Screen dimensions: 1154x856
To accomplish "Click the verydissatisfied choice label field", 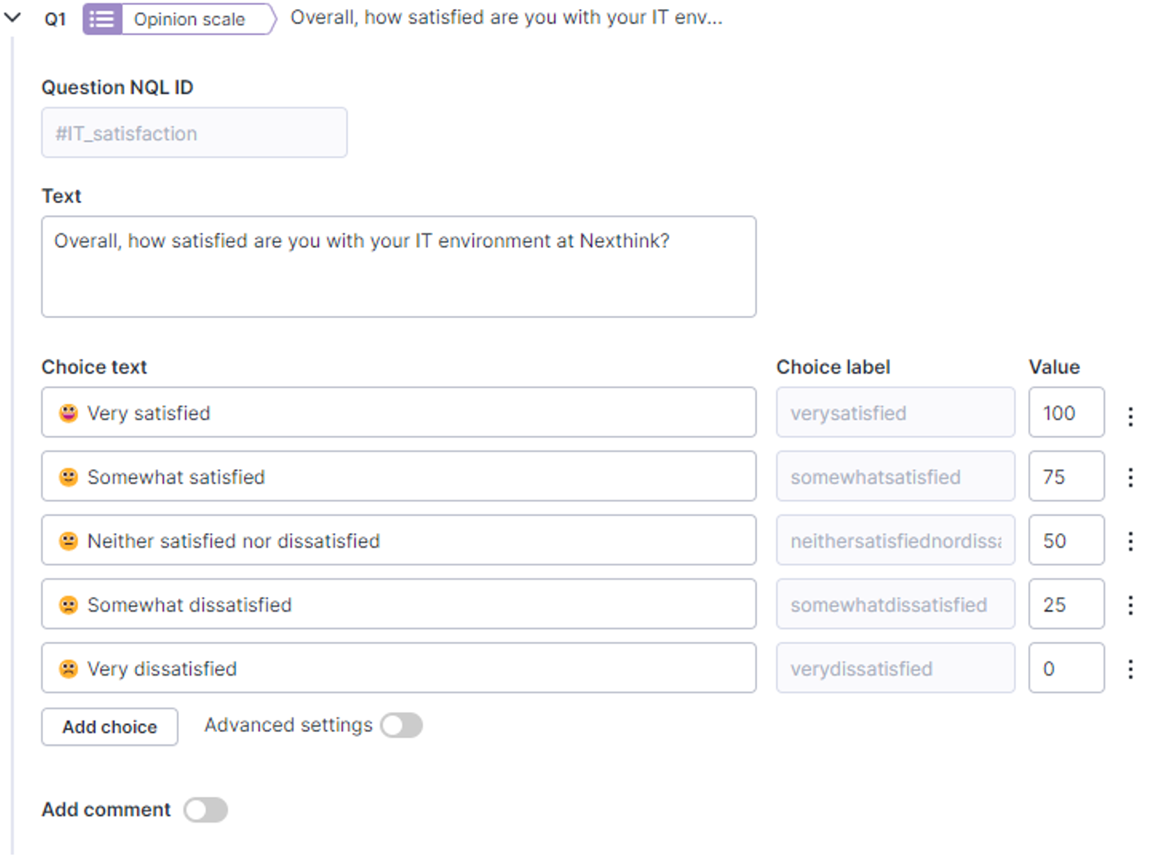I will 895,669.
